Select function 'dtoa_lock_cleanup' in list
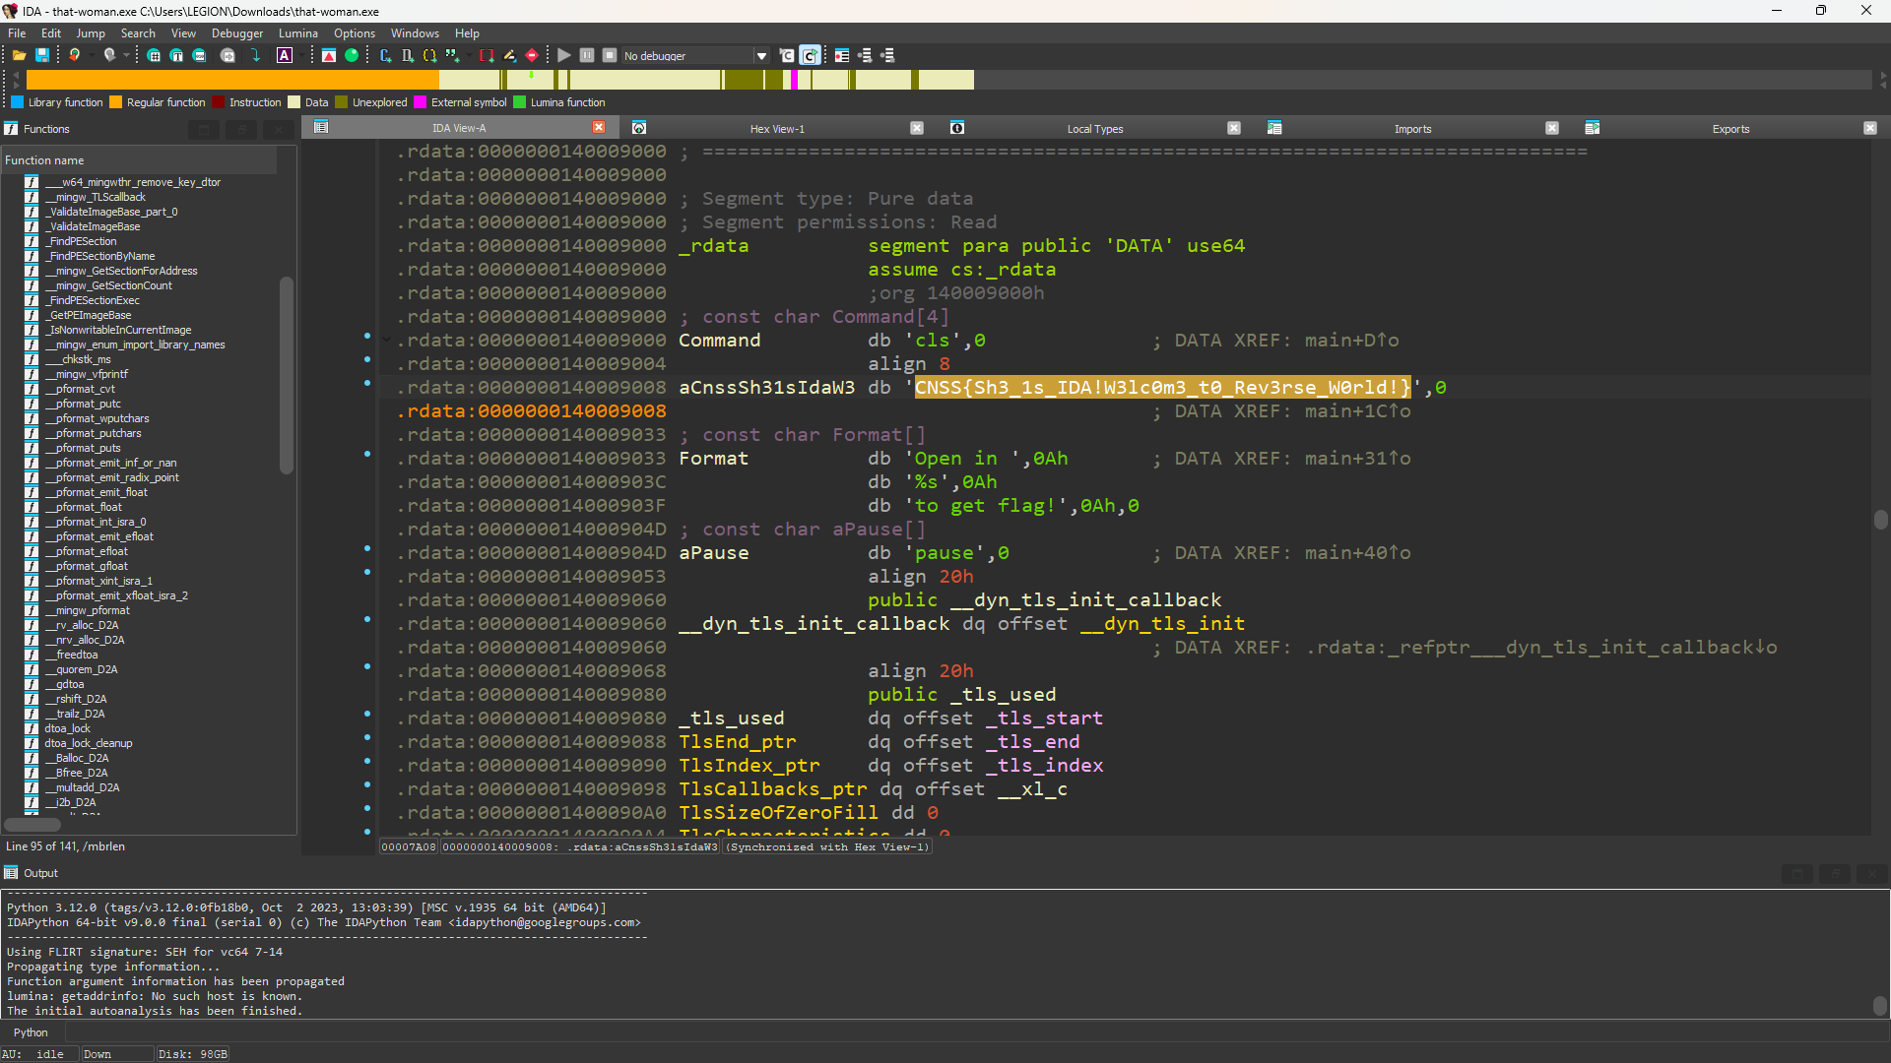 pos(88,743)
